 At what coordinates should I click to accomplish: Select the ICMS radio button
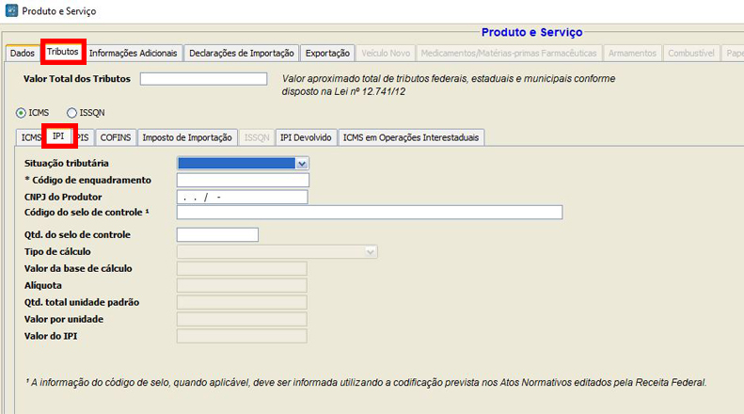tap(21, 113)
